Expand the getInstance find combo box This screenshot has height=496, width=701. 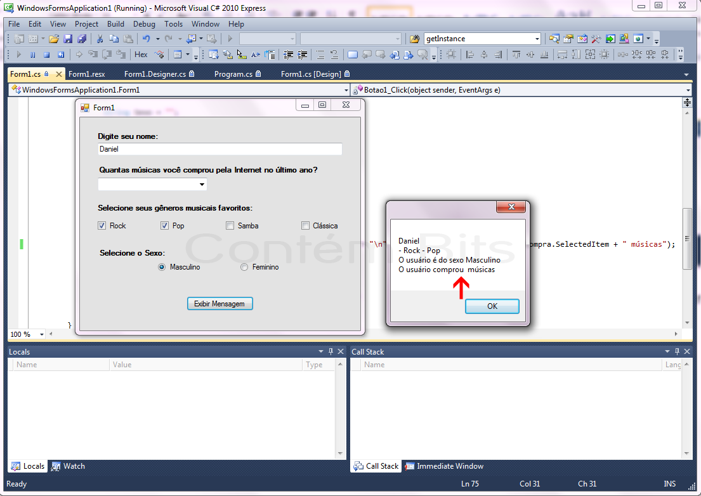537,39
